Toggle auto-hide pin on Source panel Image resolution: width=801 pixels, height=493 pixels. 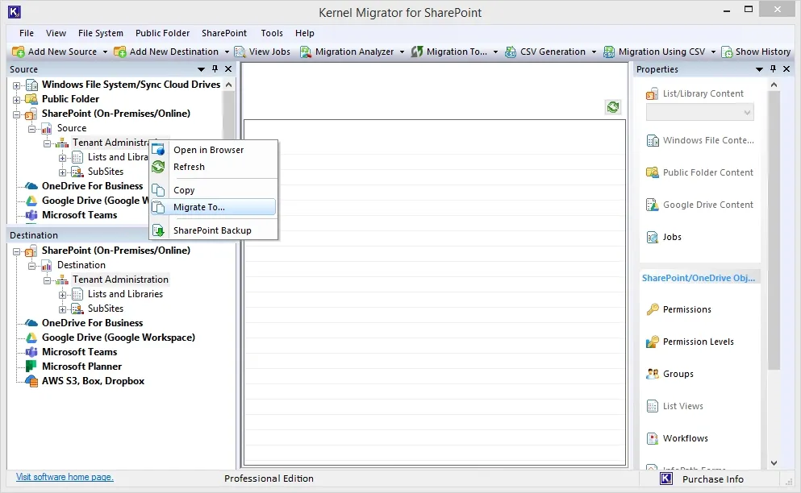(215, 69)
